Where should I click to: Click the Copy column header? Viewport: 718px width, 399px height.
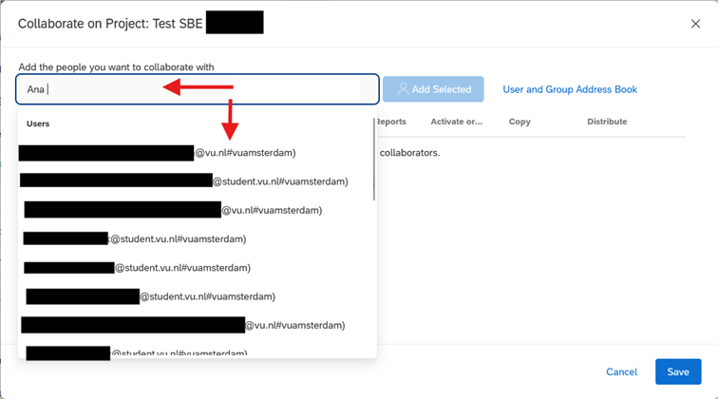coord(520,122)
